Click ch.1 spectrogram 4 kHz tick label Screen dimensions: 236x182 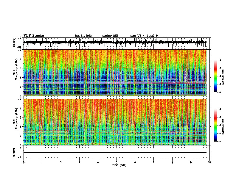(x=21, y=78)
